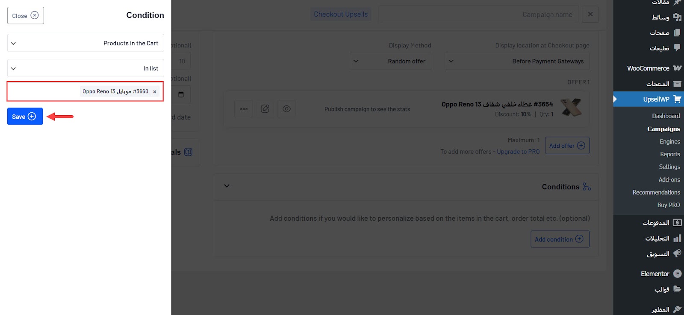The image size is (684, 315).
Task: Click the Add offer button
Action: [567, 146]
